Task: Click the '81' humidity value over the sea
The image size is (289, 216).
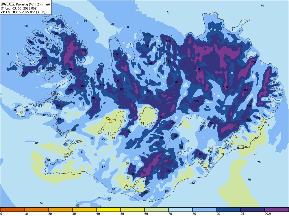Action: (37, 143)
